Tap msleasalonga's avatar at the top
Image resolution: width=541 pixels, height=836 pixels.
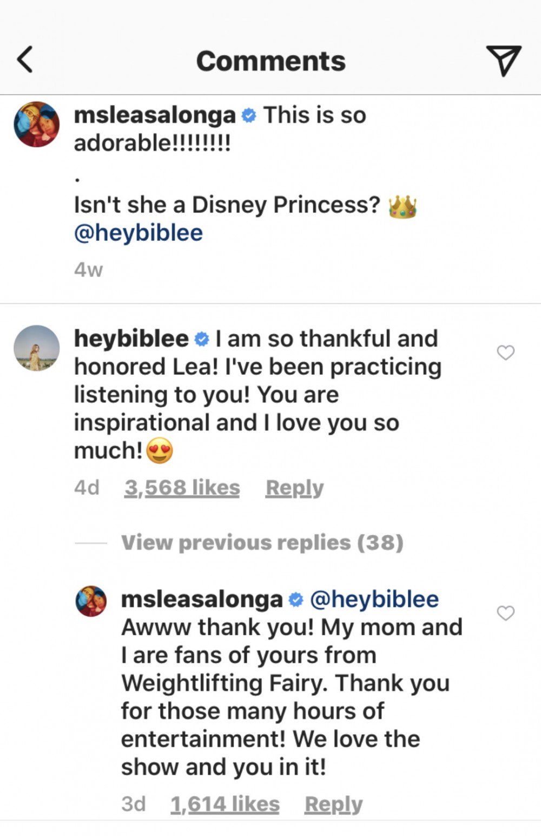pos(36,124)
